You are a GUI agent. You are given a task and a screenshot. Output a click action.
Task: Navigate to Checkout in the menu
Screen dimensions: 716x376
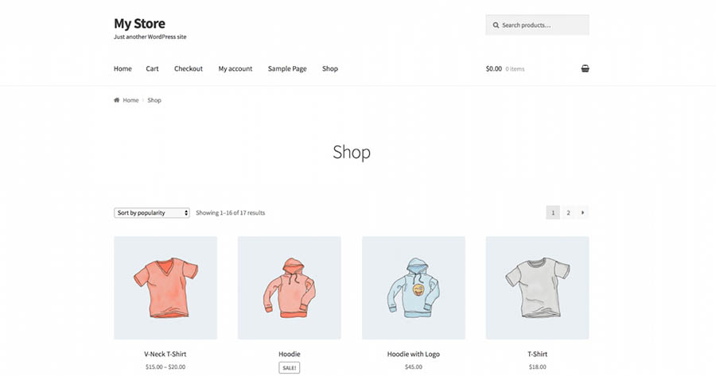[x=189, y=68]
